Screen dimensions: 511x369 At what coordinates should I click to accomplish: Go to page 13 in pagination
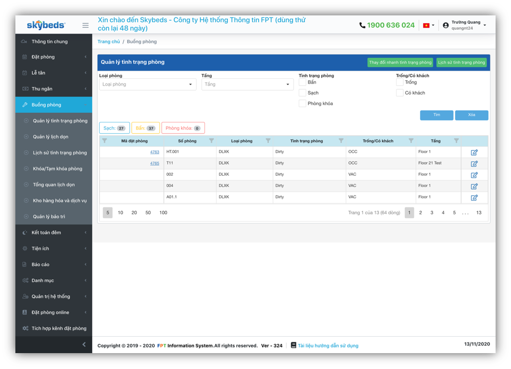tap(479, 213)
